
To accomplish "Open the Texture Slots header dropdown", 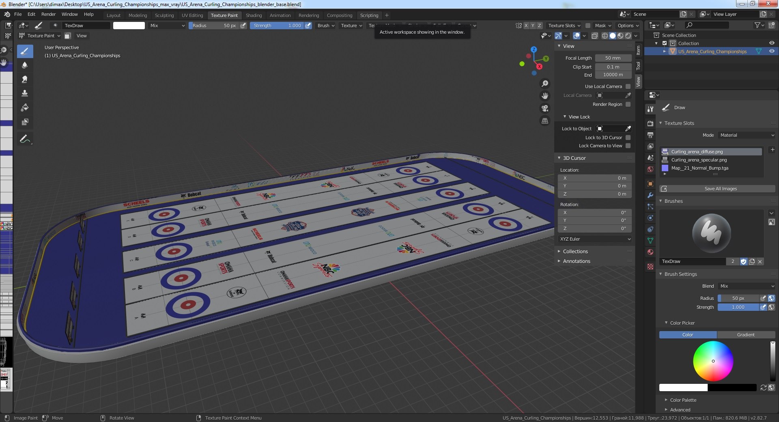I will 564,26.
